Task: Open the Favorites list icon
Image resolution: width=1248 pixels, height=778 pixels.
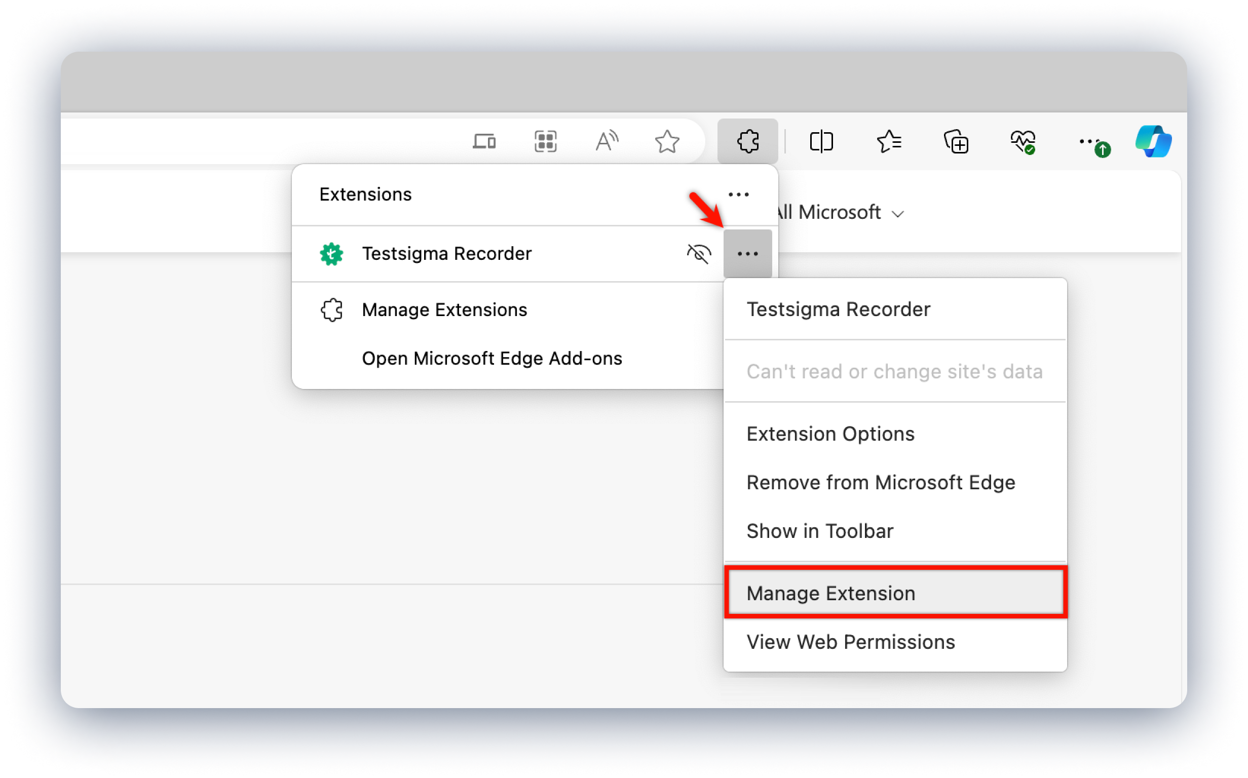Action: (890, 140)
